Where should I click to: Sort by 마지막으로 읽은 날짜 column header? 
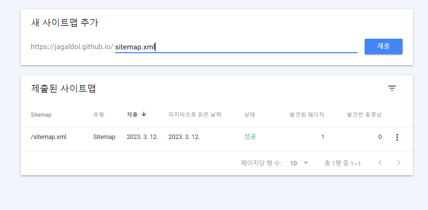click(x=195, y=115)
